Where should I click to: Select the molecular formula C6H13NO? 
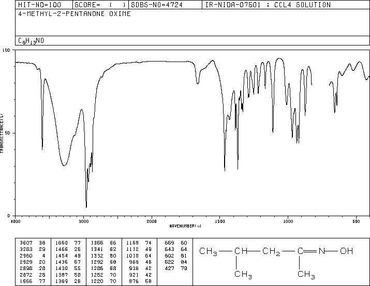tap(31, 41)
